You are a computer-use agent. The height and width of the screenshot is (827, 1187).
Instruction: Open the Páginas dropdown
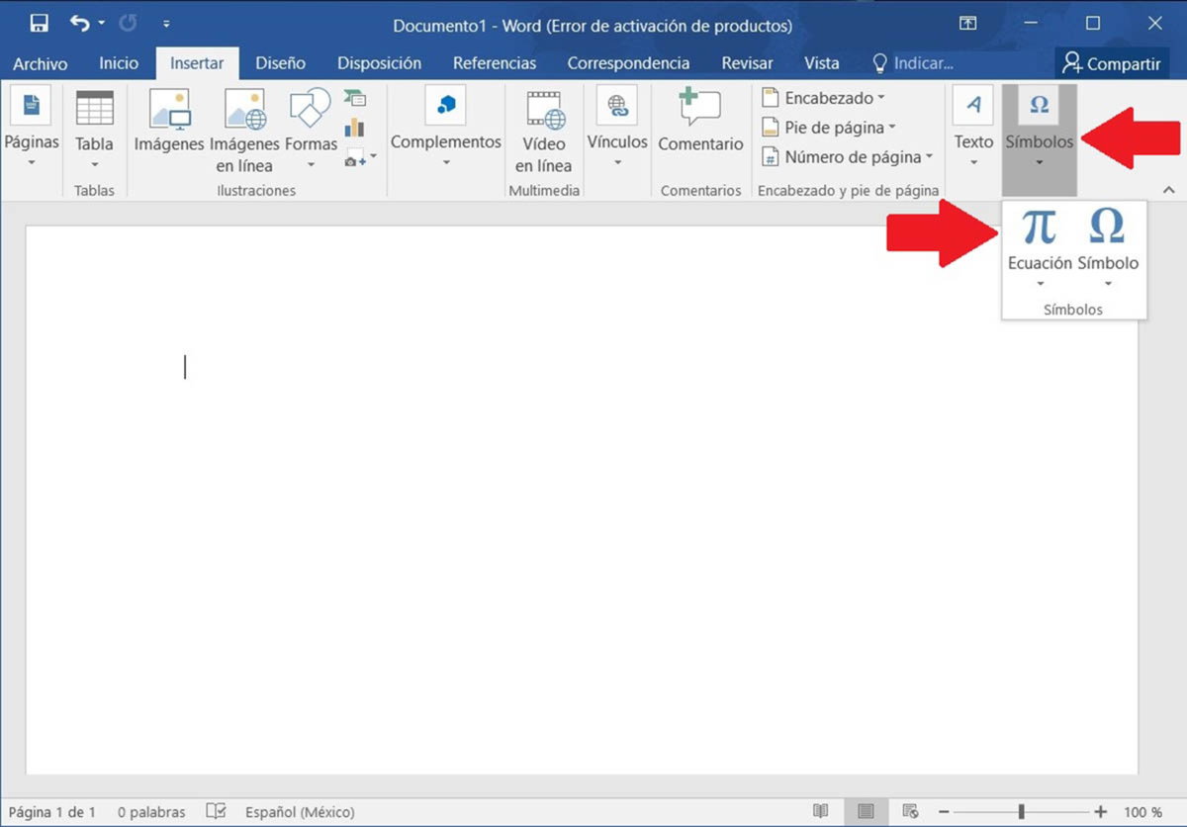[x=32, y=128]
